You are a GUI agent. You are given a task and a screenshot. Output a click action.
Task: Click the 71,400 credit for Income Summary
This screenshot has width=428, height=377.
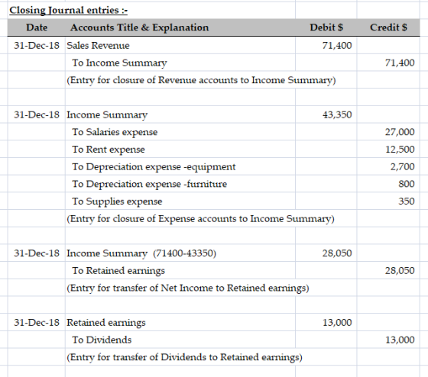click(400, 63)
